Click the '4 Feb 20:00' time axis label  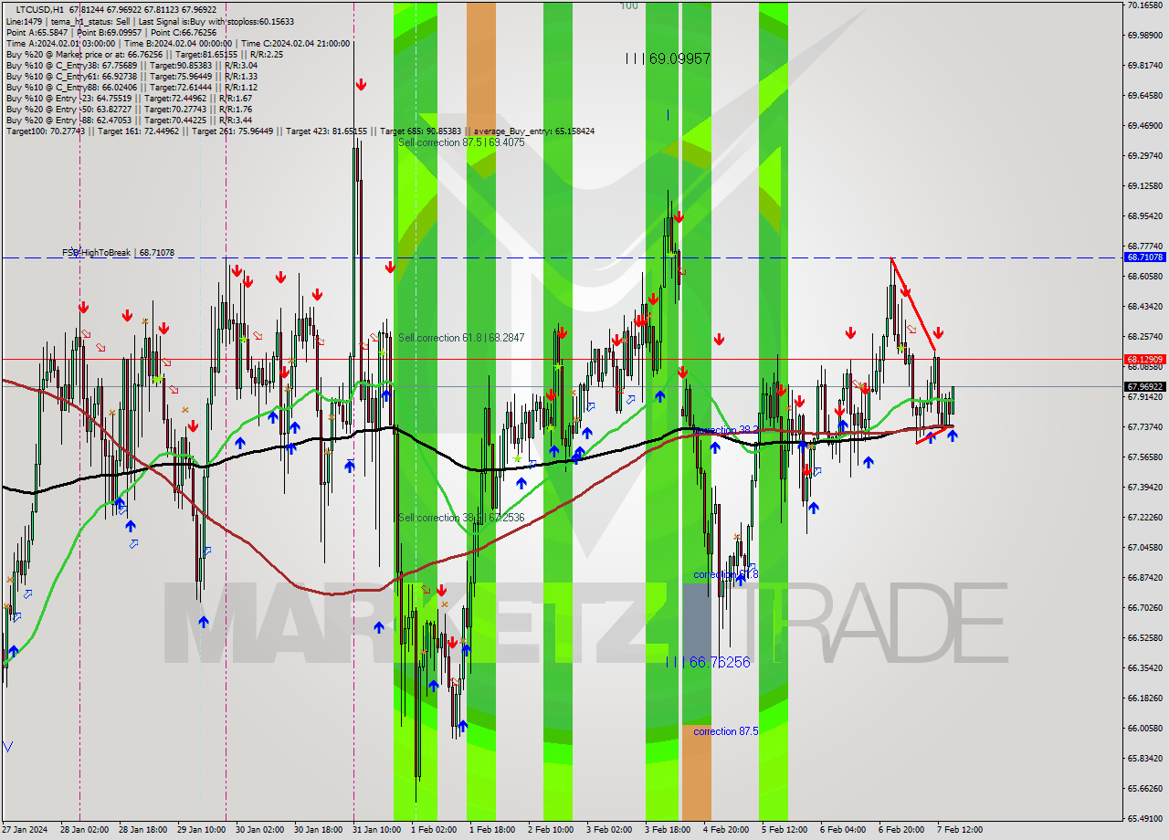[726, 830]
